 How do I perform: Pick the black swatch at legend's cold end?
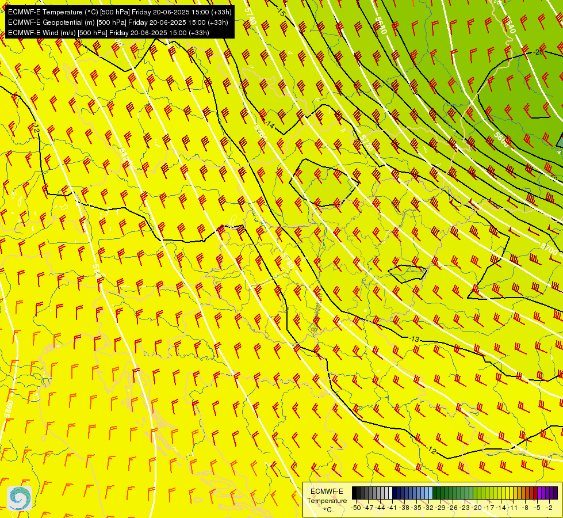click(354, 493)
